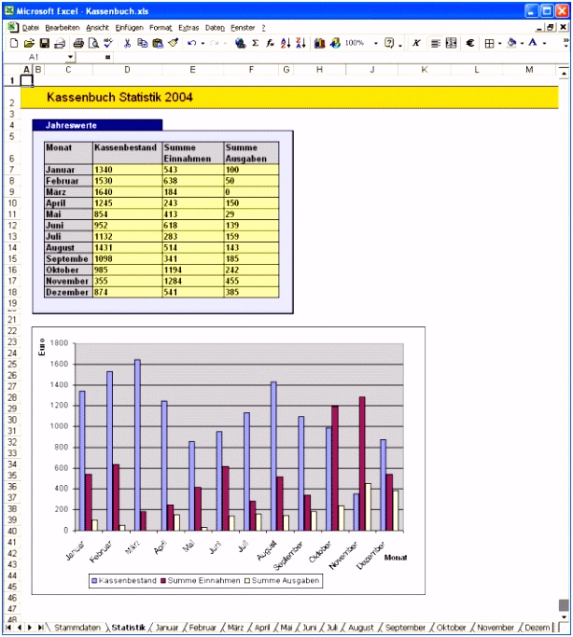
Task: Click the Open file folder icon
Action: 29,43
